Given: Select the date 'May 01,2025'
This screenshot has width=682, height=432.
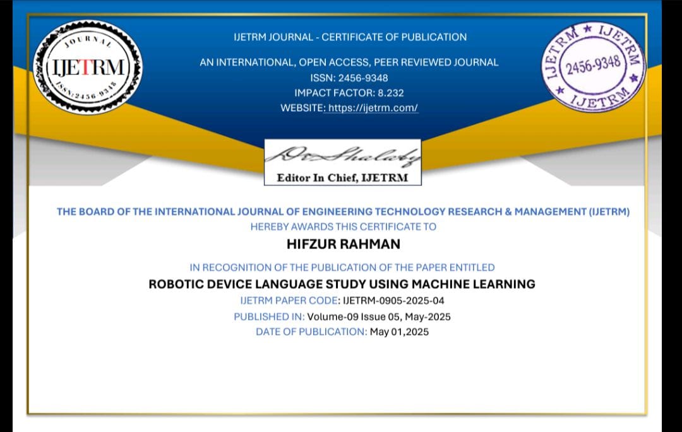Looking at the screenshot, I should [x=399, y=332].
